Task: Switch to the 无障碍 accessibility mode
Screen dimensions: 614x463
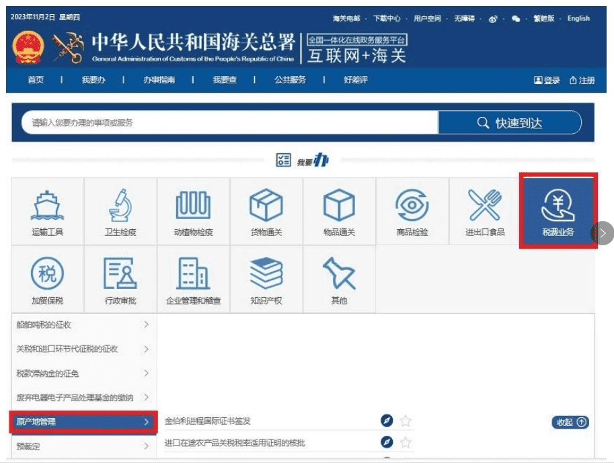Action: coord(465,18)
